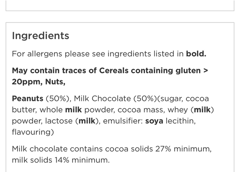Click the bold word "bold." in allergen note
Viewport: 240px width, 172px height.
(x=196, y=53)
